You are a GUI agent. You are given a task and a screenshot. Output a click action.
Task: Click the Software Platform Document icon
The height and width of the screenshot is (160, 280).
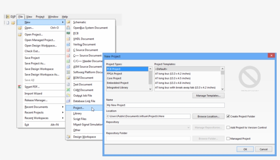tap(68, 72)
